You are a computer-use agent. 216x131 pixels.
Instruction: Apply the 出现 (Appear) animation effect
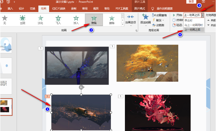pyautogui.click(x=22, y=20)
